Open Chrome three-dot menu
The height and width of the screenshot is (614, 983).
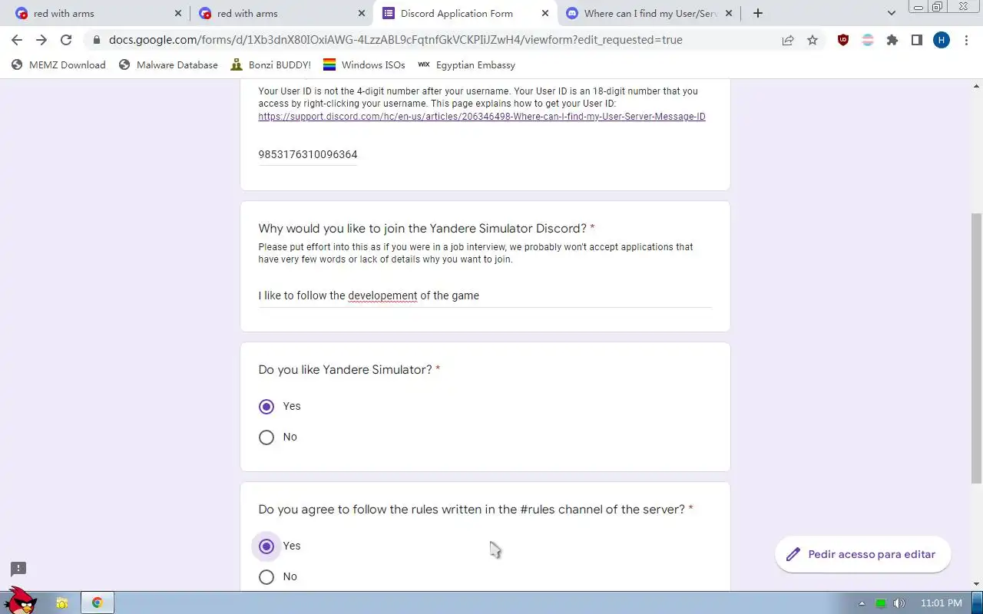966,40
